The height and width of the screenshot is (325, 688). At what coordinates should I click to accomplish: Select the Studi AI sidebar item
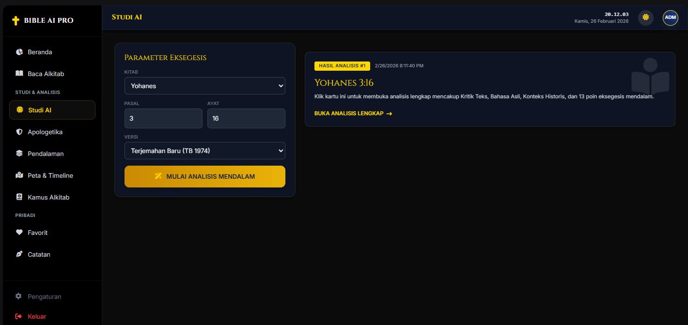(52, 110)
